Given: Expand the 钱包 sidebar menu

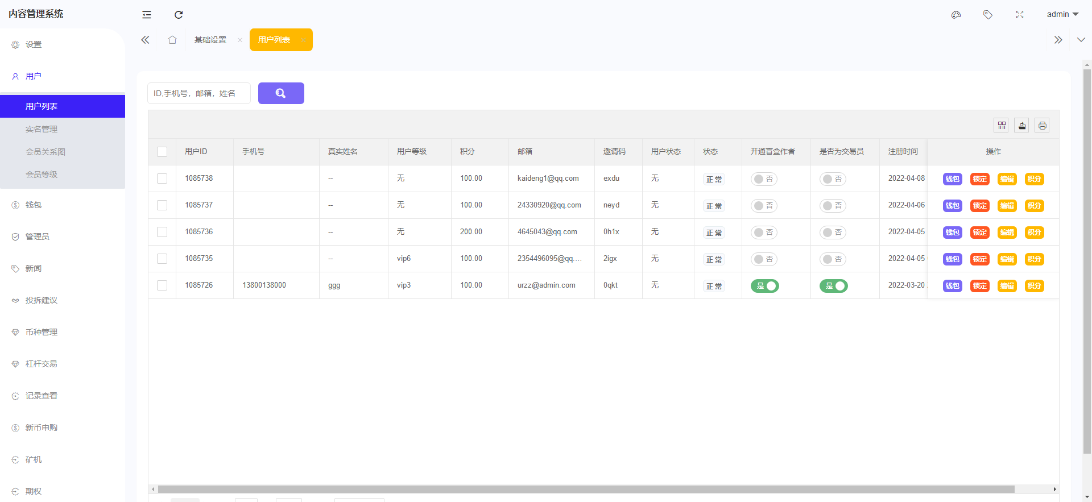Looking at the screenshot, I should click(34, 205).
